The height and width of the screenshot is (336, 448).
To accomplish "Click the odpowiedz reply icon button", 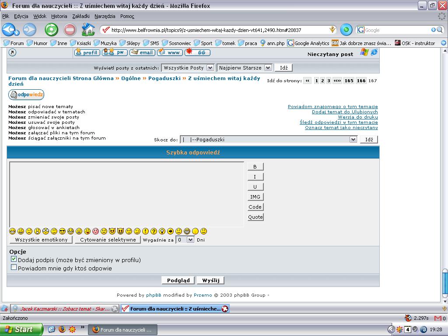I will tap(26, 94).
